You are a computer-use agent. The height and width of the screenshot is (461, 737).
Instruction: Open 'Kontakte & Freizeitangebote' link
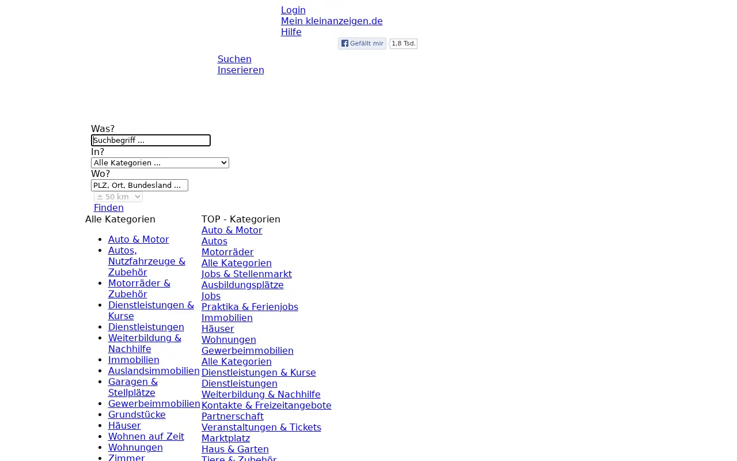coord(267,405)
